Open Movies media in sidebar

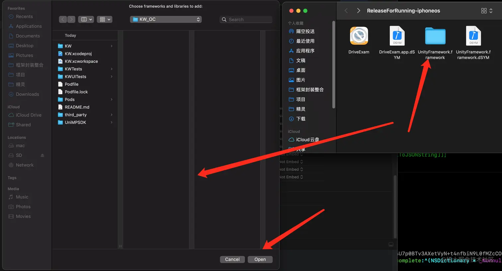[x=19, y=216]
